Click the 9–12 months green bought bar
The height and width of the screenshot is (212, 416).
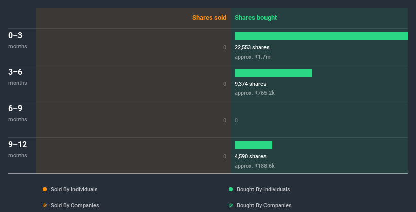pyautogui.click(x=253, y=145)
